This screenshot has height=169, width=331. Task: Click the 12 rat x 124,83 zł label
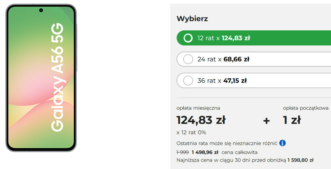coord(224,38)
